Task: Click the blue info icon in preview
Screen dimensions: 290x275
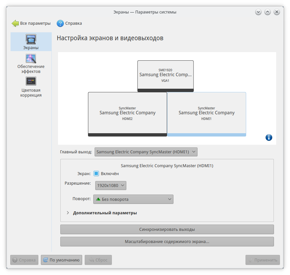Action: [269, 137]
